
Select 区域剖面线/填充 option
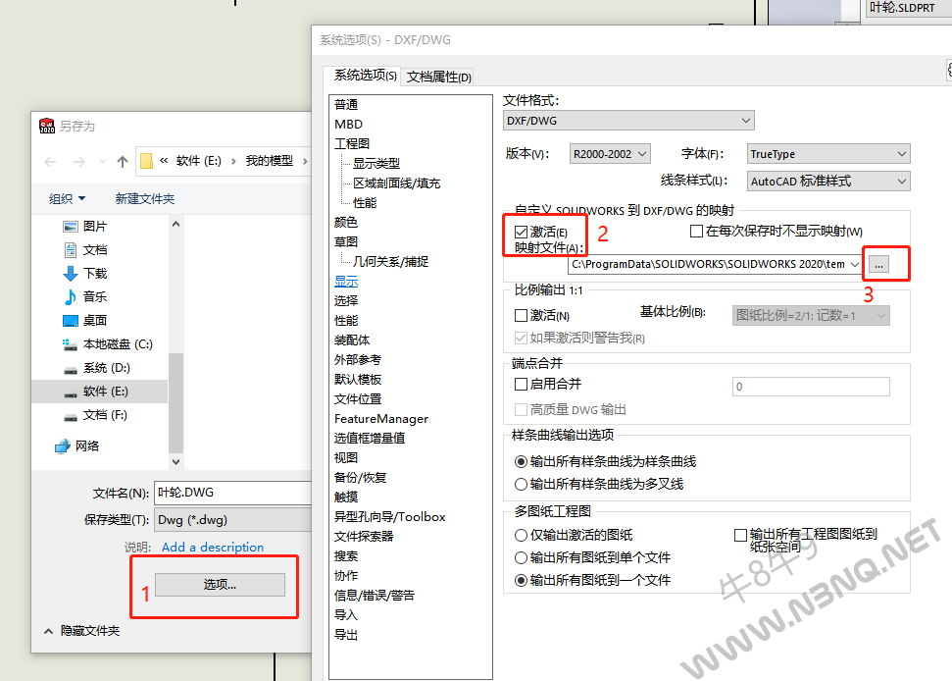[x=396, y=183]
